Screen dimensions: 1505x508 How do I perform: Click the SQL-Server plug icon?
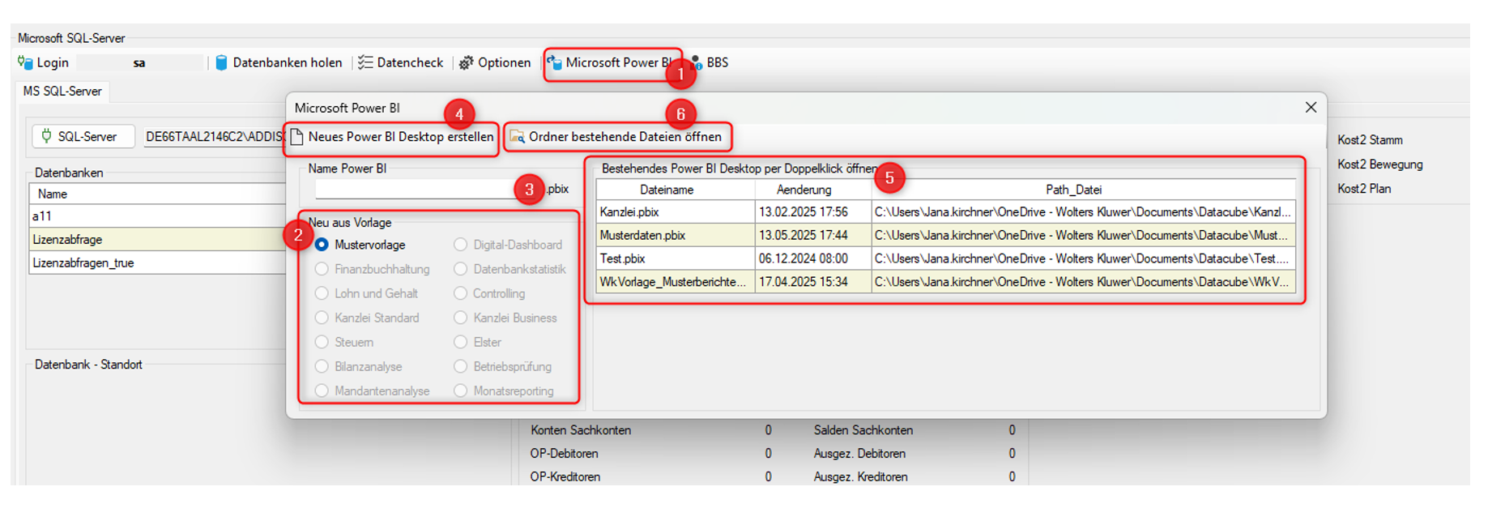coord(46,136)
